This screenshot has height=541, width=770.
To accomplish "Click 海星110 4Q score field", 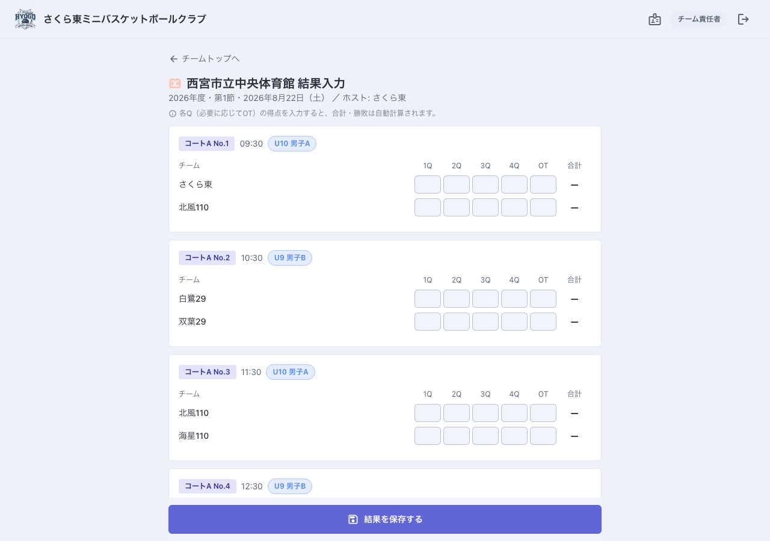I will (x=514, y=436).
